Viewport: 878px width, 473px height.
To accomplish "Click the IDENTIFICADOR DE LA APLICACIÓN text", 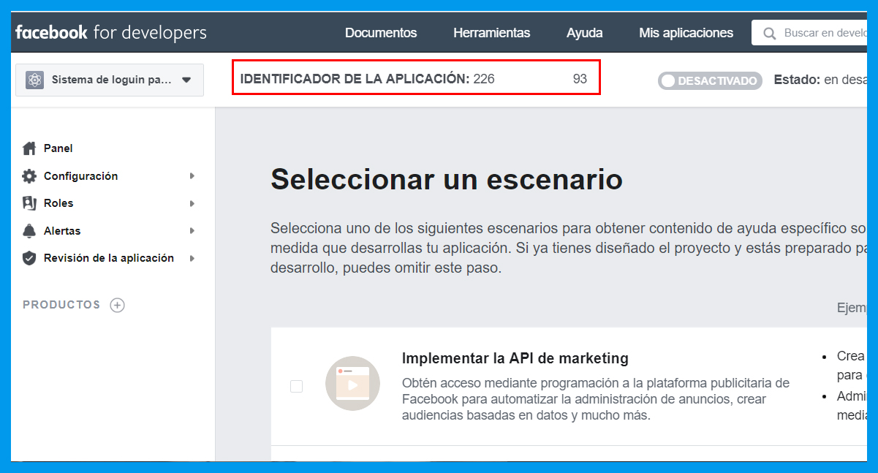I will (355, 79).
